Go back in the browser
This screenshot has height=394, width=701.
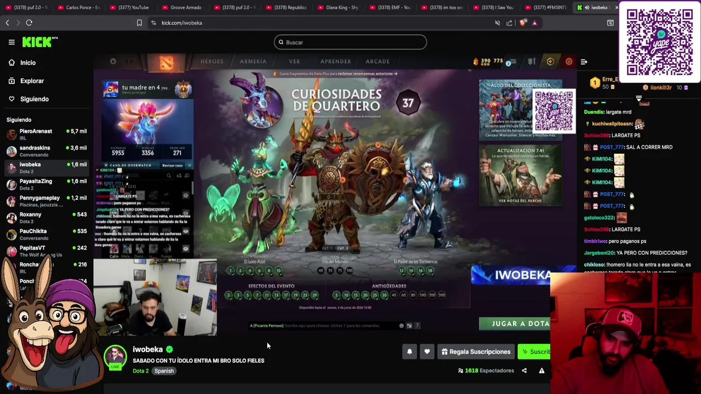[7, 22]
